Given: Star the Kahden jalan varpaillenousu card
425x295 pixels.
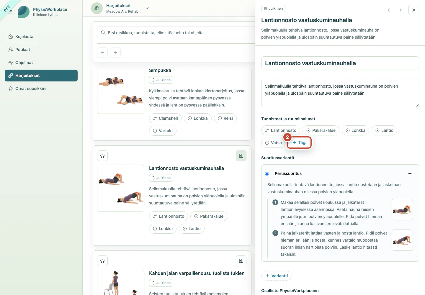Looking at the screenshot, I should (x=102, y=261).
